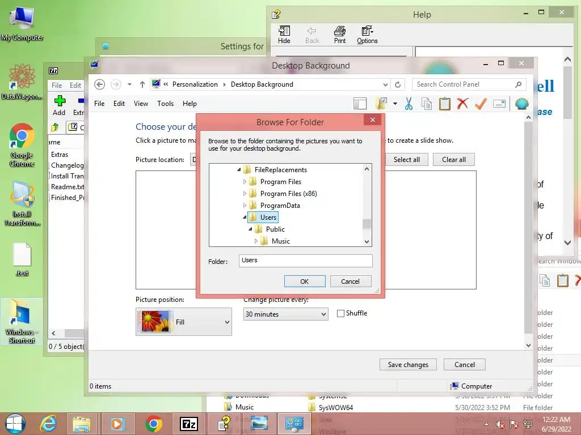Select the DataWagon desktop shortcut

[22, 82]
